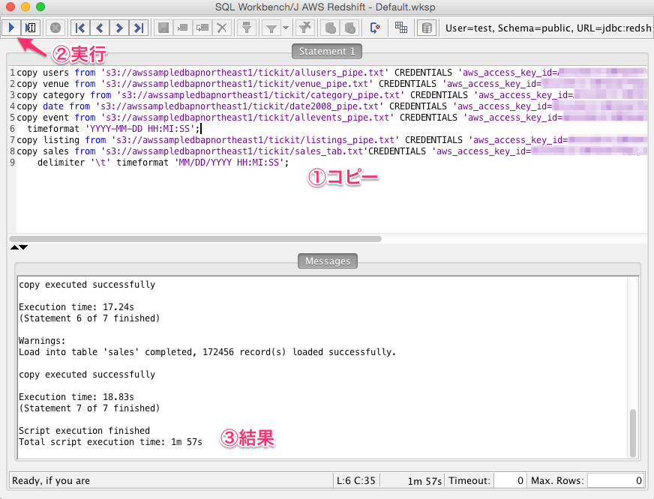Screen dimensions: 654x499
Task: Click the timeformat 'YYYY-MM-DD HH:MI:SS' line
Action: (114, 129)
